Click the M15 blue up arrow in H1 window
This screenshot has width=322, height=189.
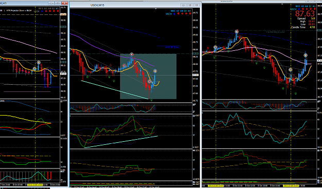[x=42, y=11]
